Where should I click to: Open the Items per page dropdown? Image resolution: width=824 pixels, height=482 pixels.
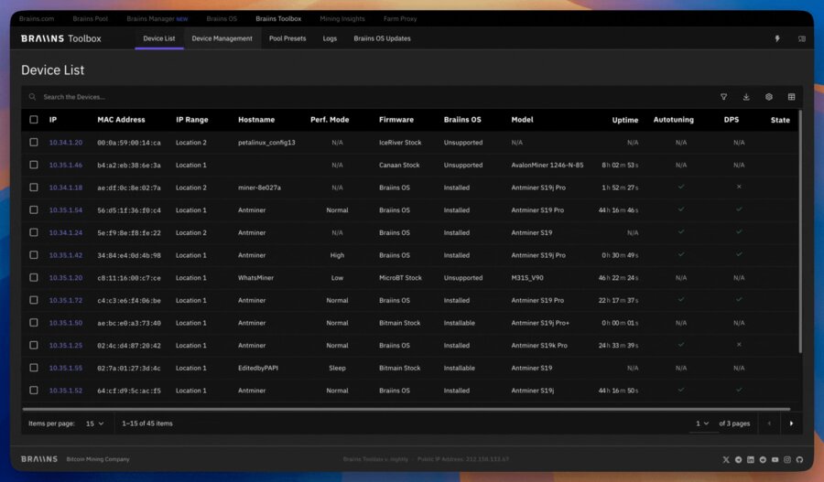tap(94, 423)
